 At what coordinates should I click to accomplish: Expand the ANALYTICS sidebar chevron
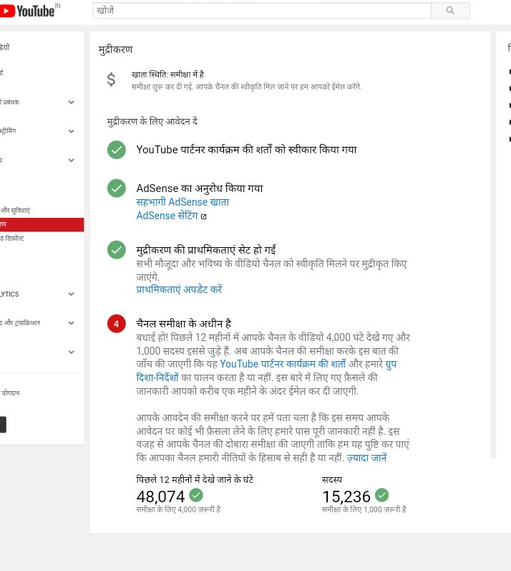[72, 294]
